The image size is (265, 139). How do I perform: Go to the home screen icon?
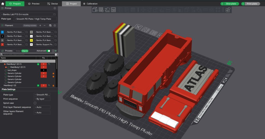pos(3,4)
